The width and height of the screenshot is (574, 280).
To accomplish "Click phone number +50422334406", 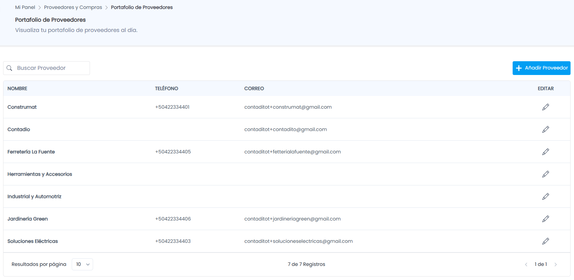I will (173, 219).
